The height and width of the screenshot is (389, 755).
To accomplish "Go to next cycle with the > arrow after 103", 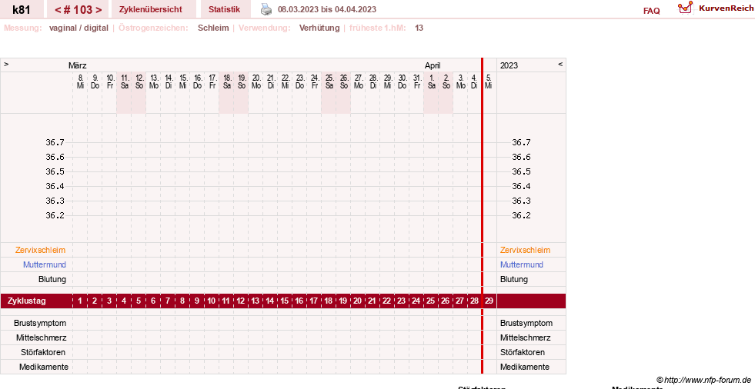I will [x=99, y=10].
